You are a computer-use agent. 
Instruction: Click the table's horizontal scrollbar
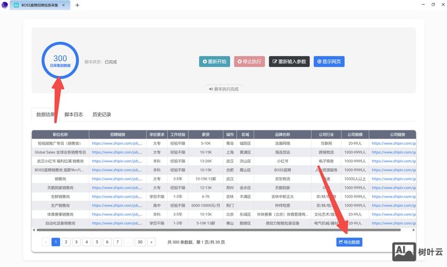[x=214, y=230]
